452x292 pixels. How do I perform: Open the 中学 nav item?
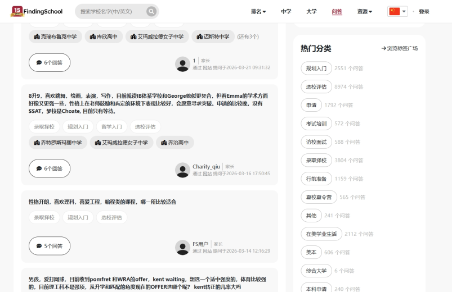click(x=286, y=11)
